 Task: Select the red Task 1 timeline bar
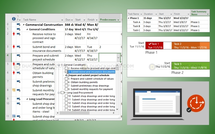pyautogui.click(x=154, y=46)
